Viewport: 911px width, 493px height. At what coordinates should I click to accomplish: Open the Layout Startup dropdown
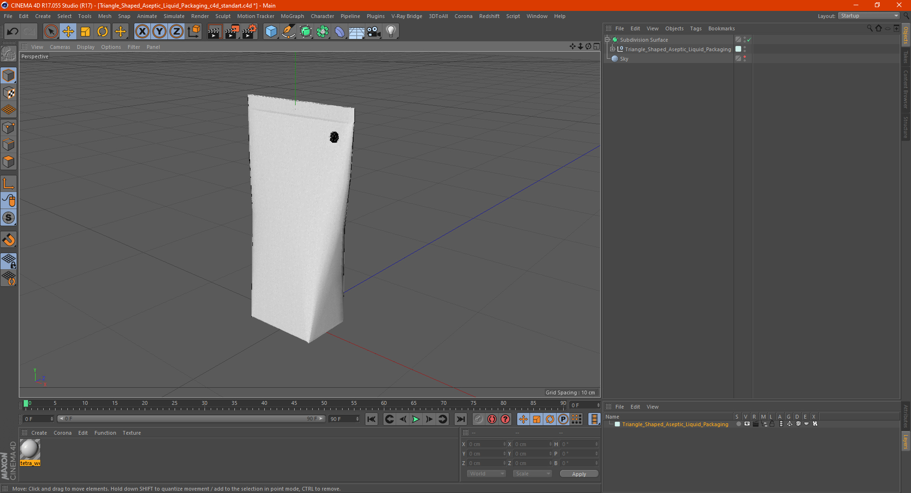[869, 16]
